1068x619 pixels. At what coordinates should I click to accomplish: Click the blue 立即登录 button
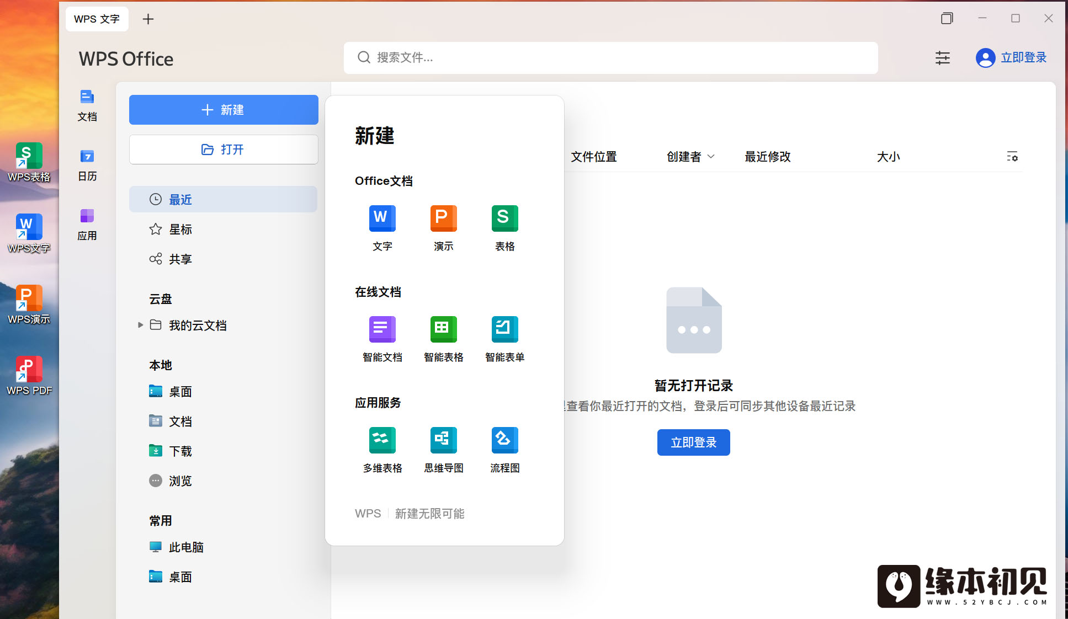point(693,442)
